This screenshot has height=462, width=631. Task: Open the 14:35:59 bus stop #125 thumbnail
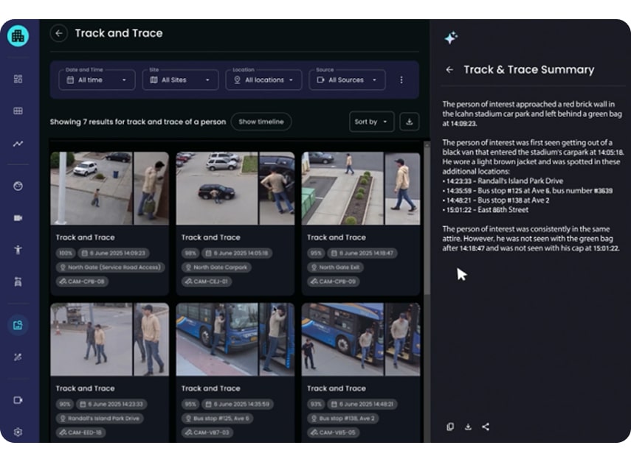235,340
